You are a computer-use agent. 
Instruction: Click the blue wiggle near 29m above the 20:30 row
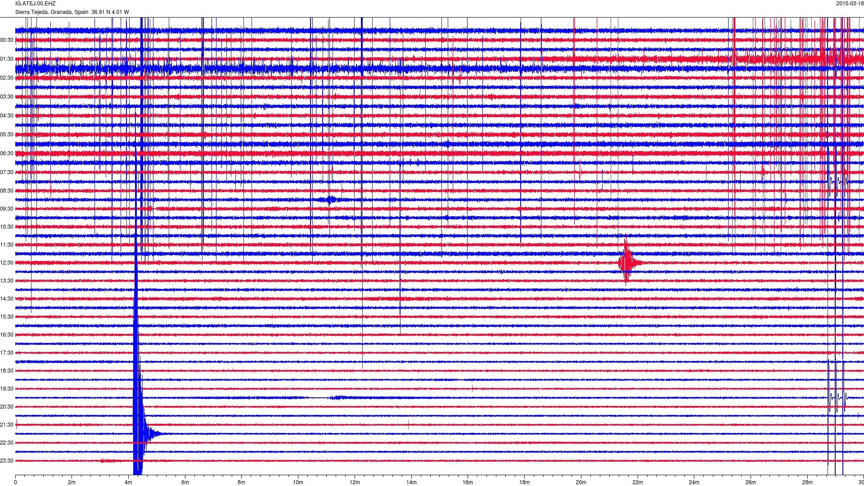pos(838,398)
